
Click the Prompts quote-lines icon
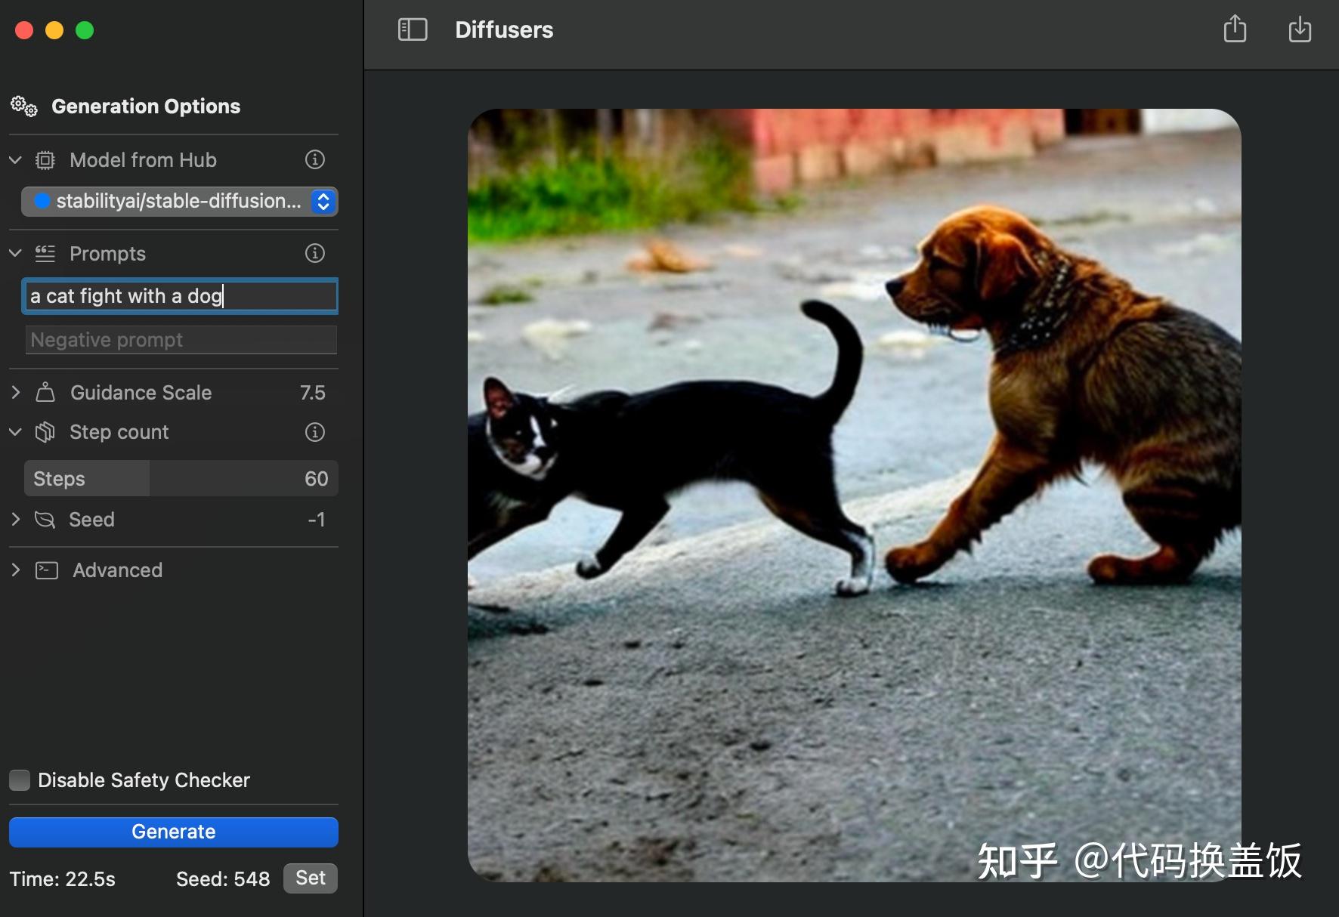pos(45,254)
